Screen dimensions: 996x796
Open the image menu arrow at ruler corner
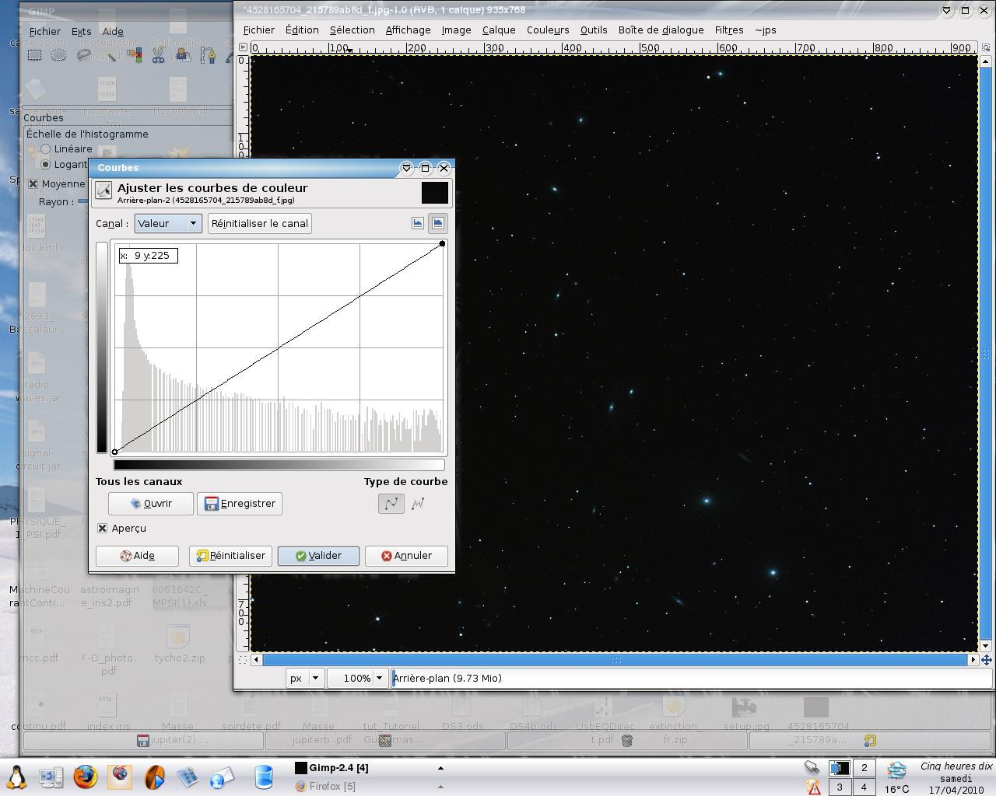243,47
